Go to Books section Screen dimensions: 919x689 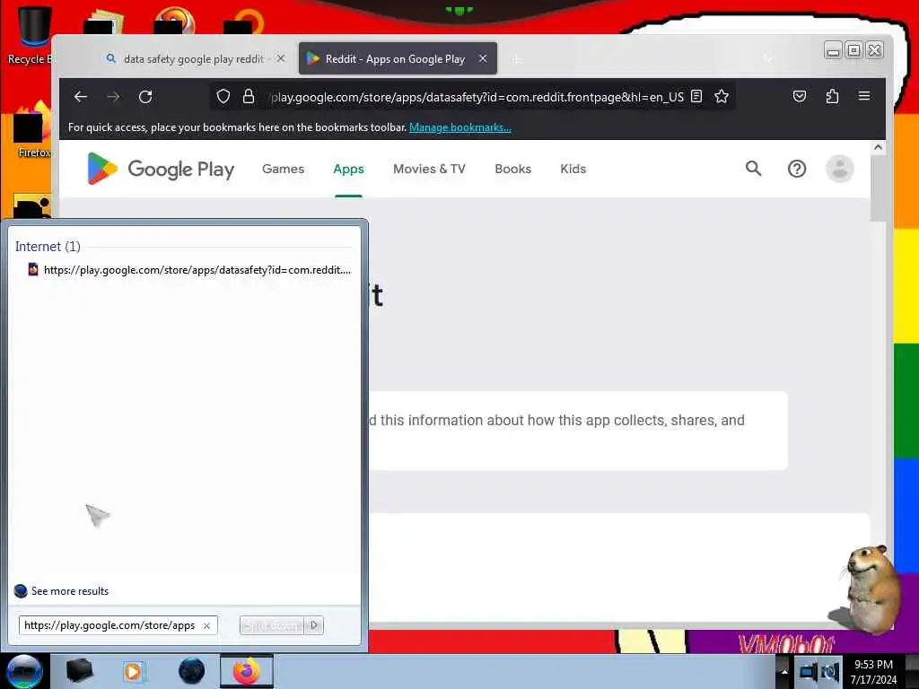pos(512,169)
